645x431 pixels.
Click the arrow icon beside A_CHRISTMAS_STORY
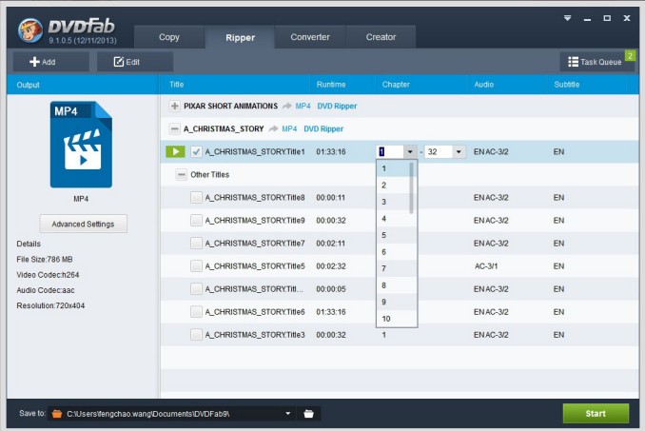point(274,129)
